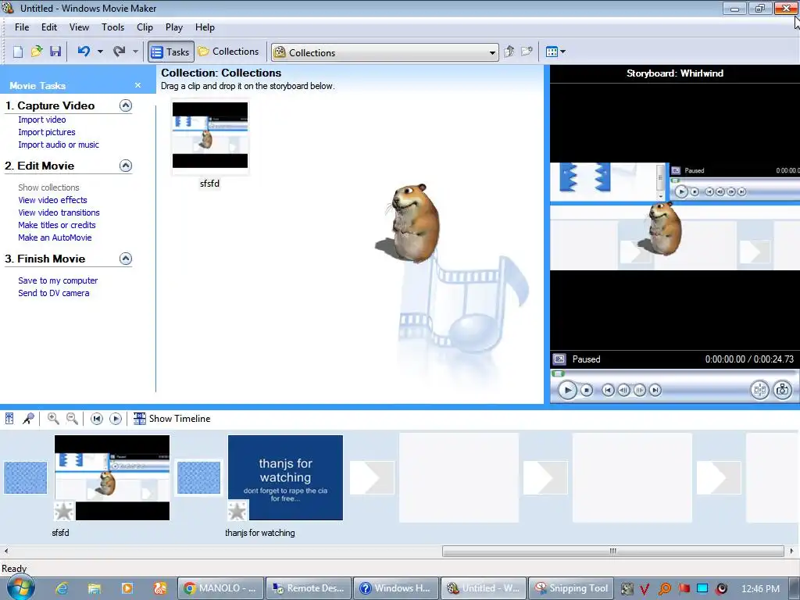Open Set Audio Levels icon on storyboard toolbar
The height and width of the screenshot is (600, 800).
(x=9, y=419)
